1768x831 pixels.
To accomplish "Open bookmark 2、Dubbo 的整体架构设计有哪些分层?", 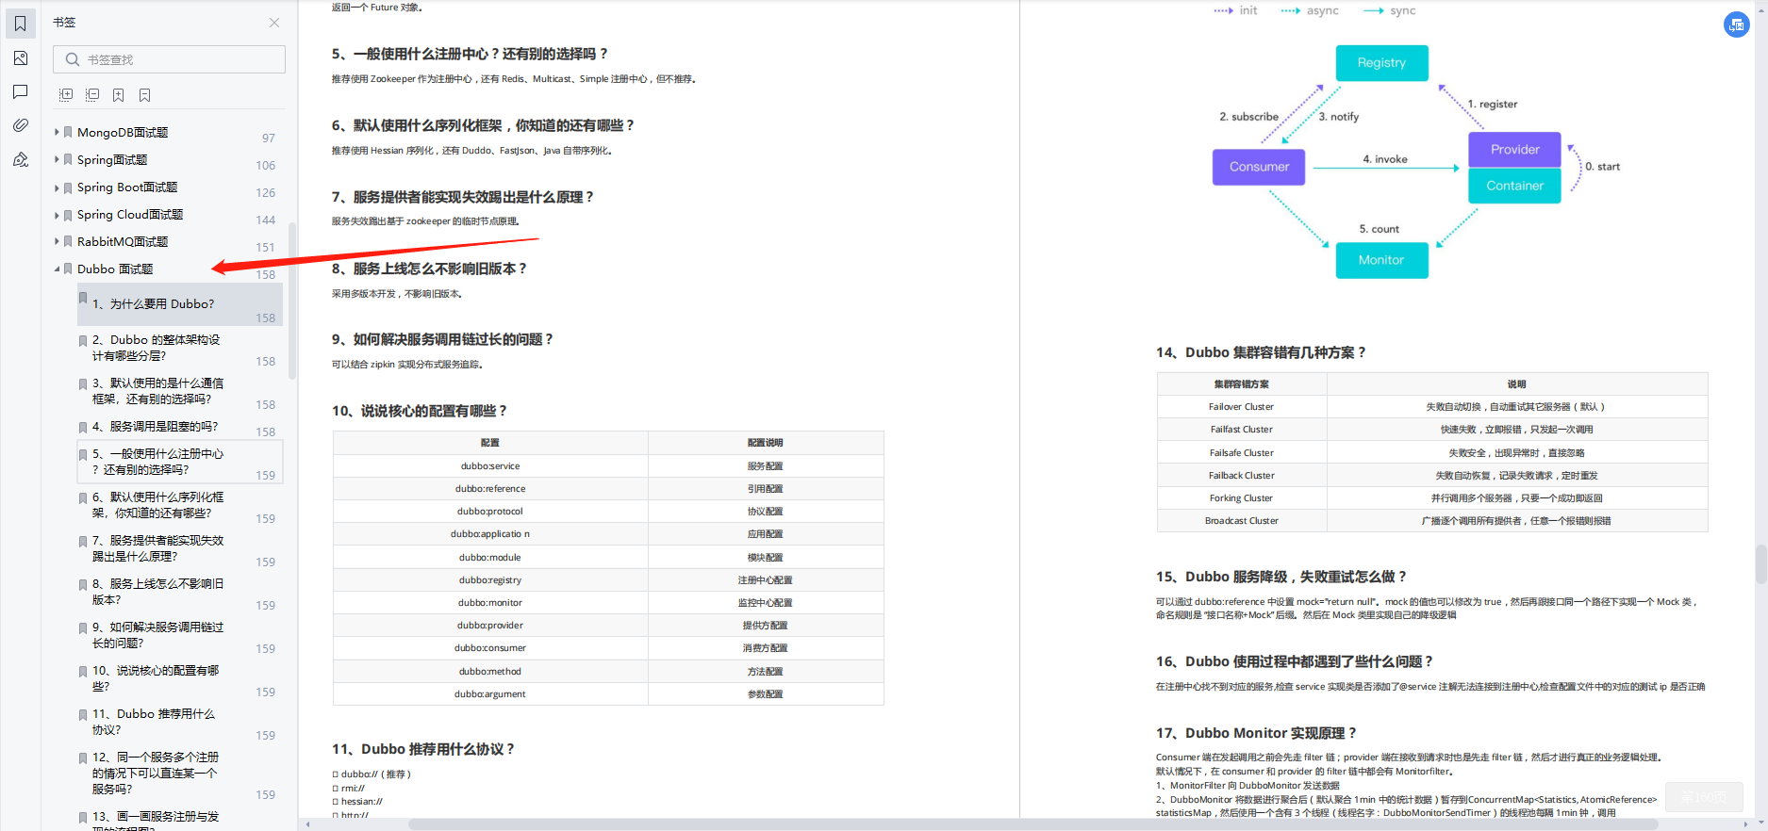I will click(x=156, y=348).
